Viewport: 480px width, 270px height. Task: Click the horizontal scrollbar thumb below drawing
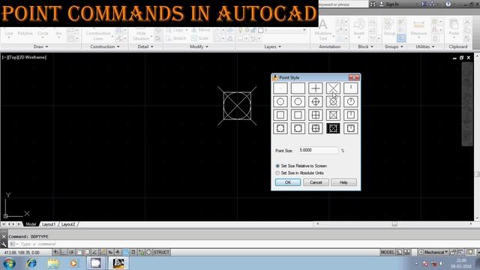tap(394, 224)
